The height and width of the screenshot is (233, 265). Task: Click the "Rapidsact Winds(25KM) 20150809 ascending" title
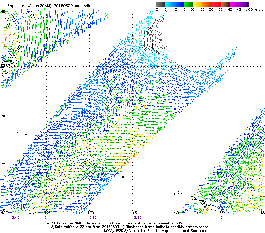50,6
